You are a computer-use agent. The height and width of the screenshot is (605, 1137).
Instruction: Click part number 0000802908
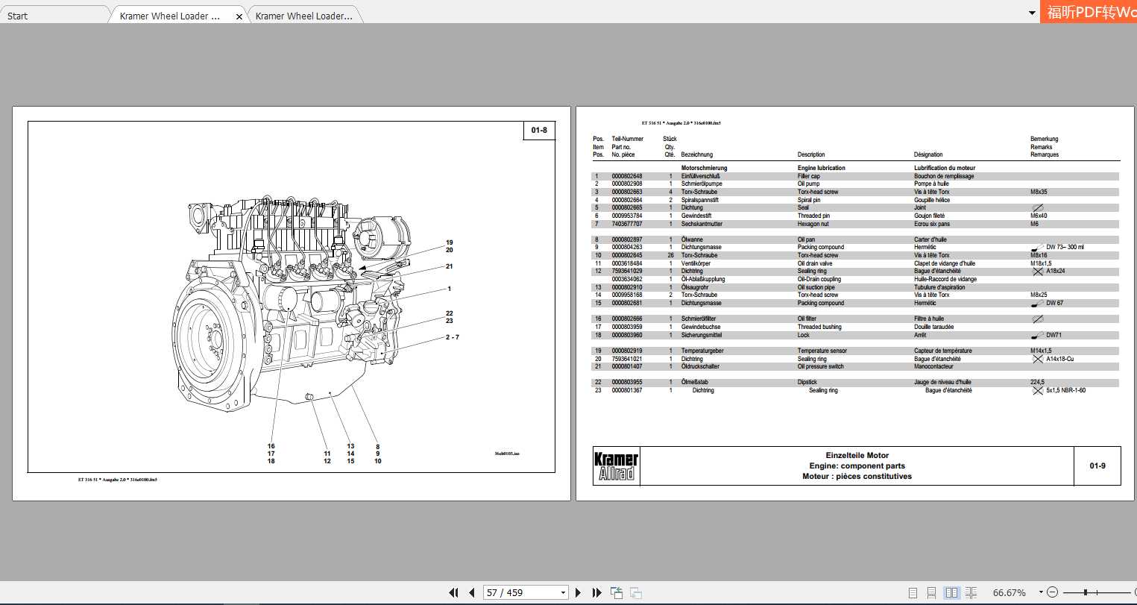click(x=627, y=184)
